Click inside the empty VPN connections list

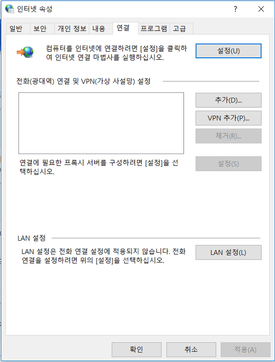(x=101, y=123)
